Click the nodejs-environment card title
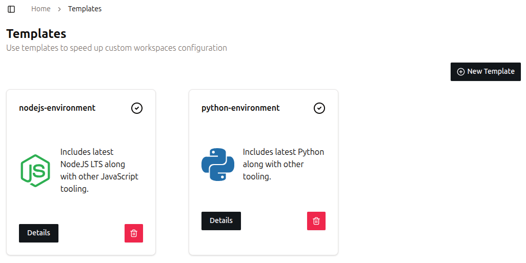Image resolution: width=526 pixels, height=263 pixels. (57, 108)
